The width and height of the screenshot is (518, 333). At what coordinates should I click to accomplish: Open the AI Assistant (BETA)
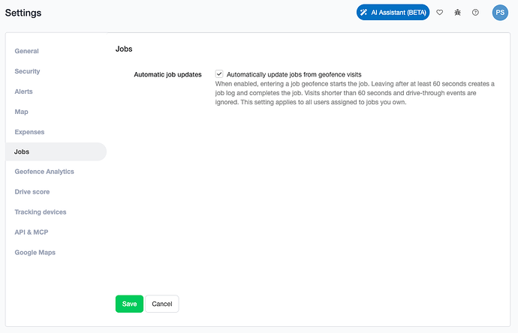pyautogui.click(x=393, y=13)
